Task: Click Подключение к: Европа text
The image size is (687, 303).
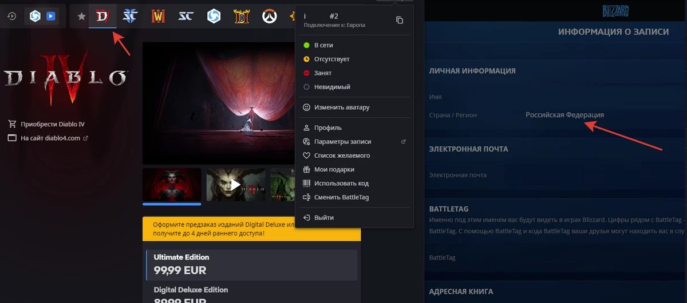Action: (334, 26)
